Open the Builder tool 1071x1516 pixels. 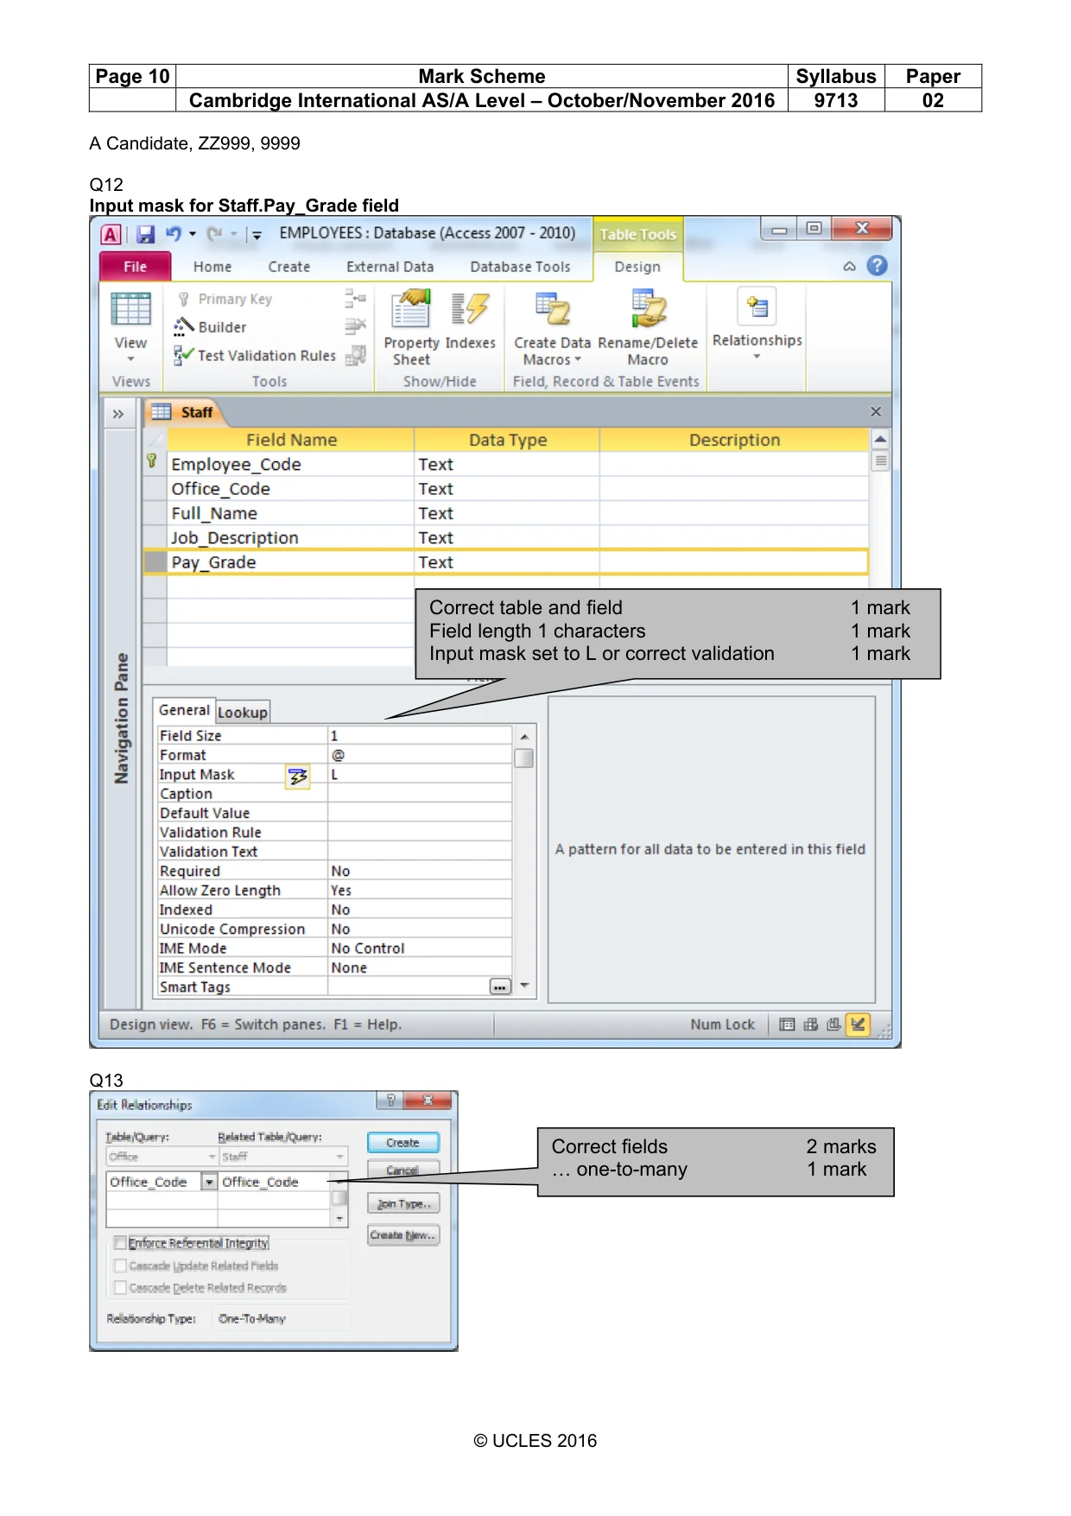coord(210,327)
